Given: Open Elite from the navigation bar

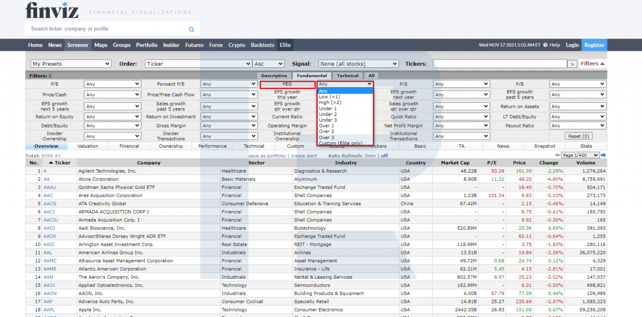Looking at the screenshot, I should [x=285, y=45].
